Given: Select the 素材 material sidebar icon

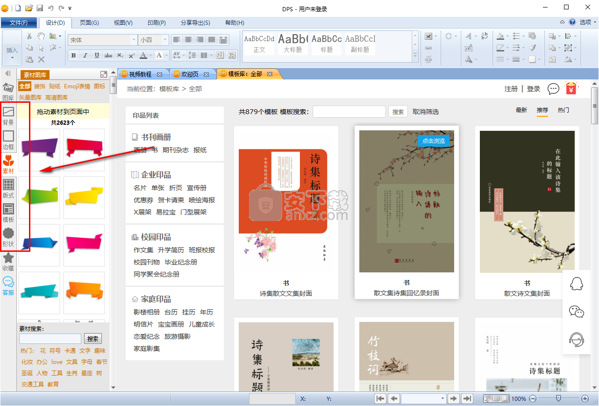Looking at the screenshot, I should (8, 164).
